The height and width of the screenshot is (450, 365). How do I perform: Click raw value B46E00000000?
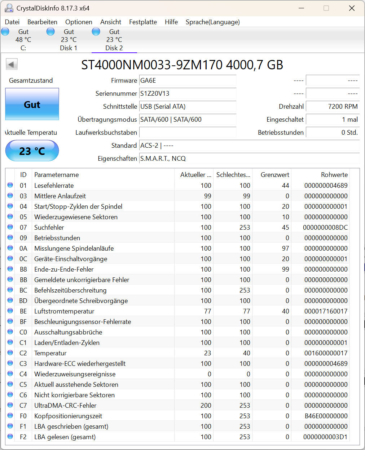pyautogui.click(x=326, y=416)
